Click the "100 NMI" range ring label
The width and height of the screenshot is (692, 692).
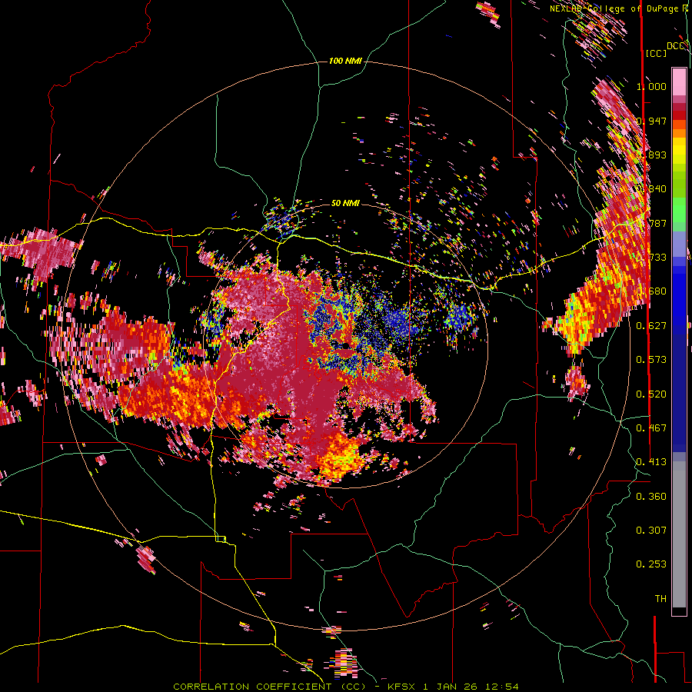pos(345,61)
